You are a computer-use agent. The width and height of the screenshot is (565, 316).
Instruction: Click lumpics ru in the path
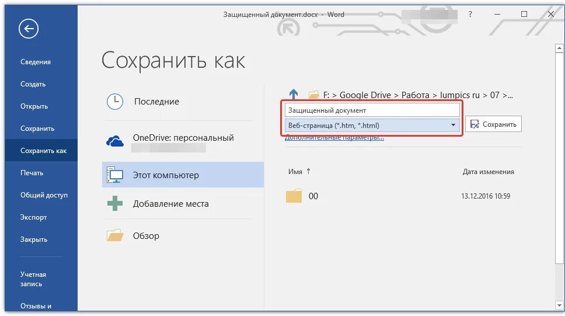point(460,95)
